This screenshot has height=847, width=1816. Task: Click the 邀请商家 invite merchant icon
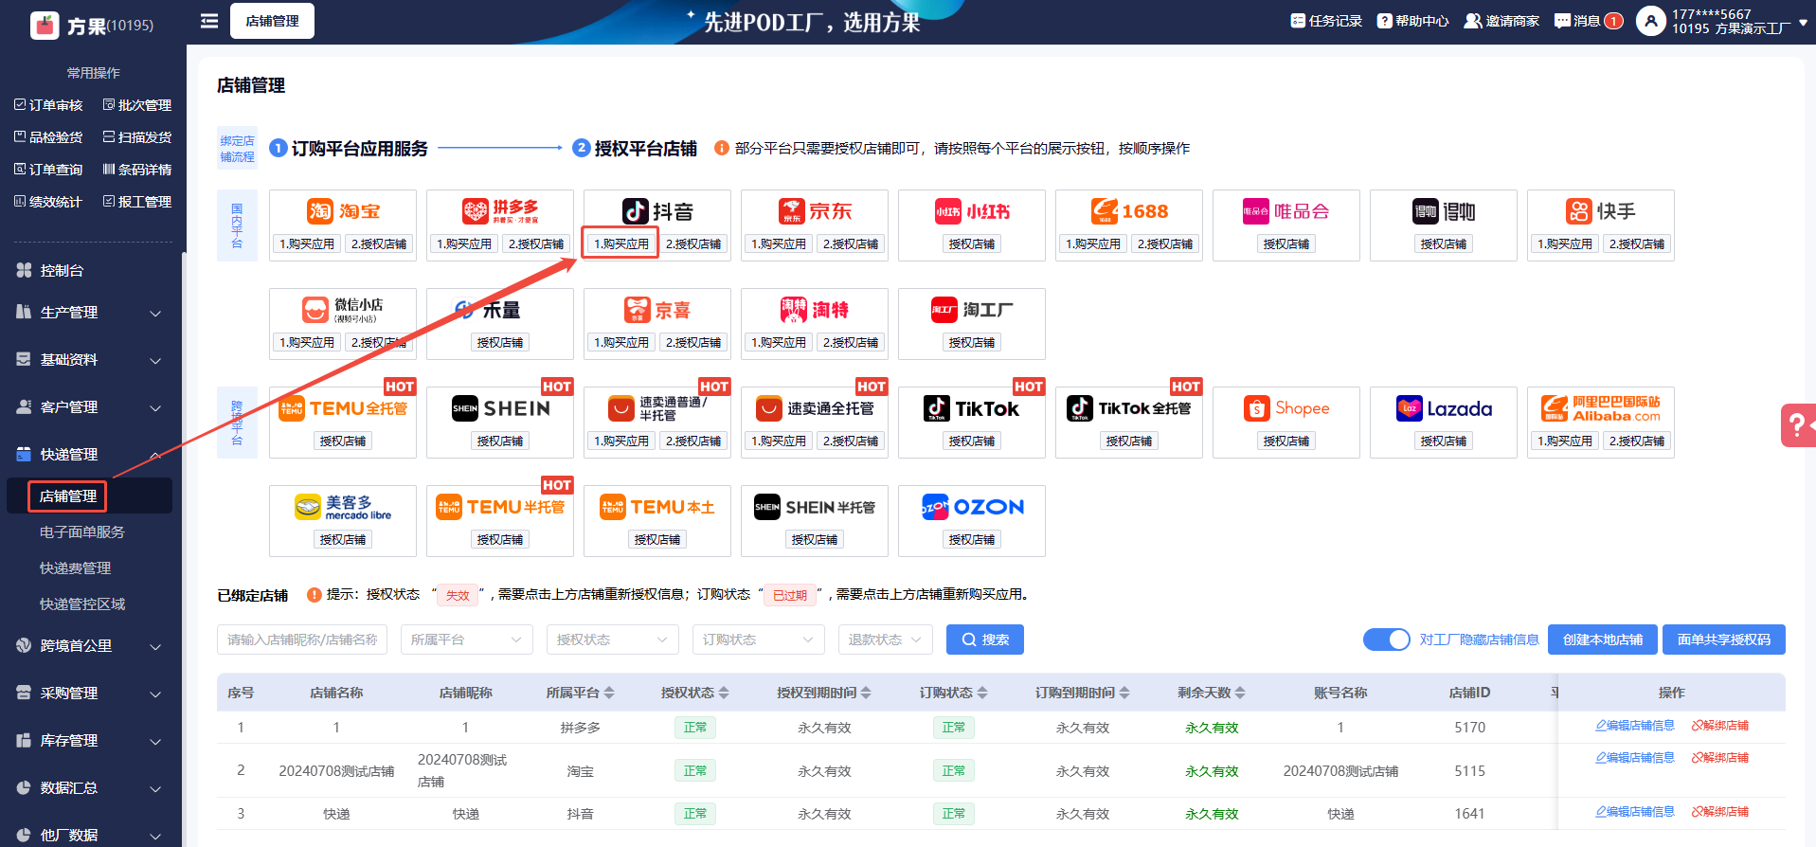point(1473,21)
